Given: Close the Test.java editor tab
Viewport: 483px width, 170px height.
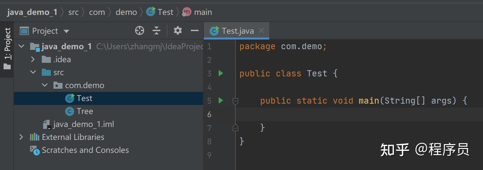Looking at the screenshot, I should 261,31.
